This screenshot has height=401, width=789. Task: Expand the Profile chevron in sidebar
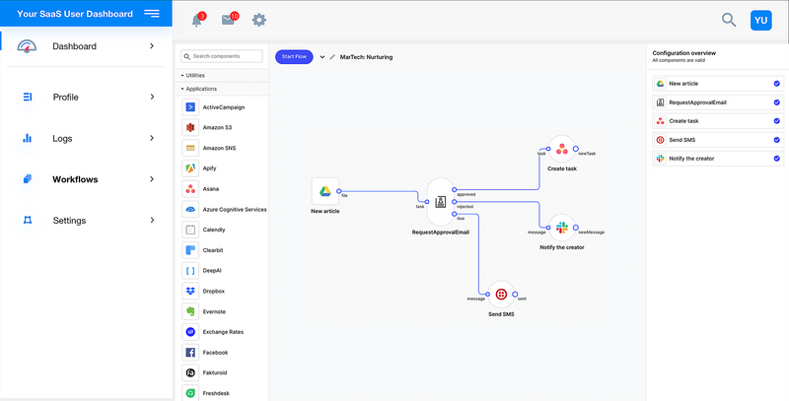point(152,97)
